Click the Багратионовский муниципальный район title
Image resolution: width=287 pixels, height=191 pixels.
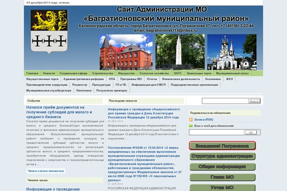tap(166, 19)
